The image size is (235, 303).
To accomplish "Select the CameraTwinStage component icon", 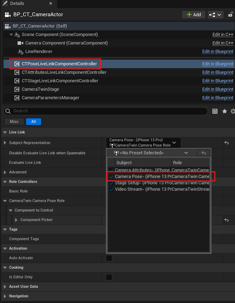I will point(17,89).
